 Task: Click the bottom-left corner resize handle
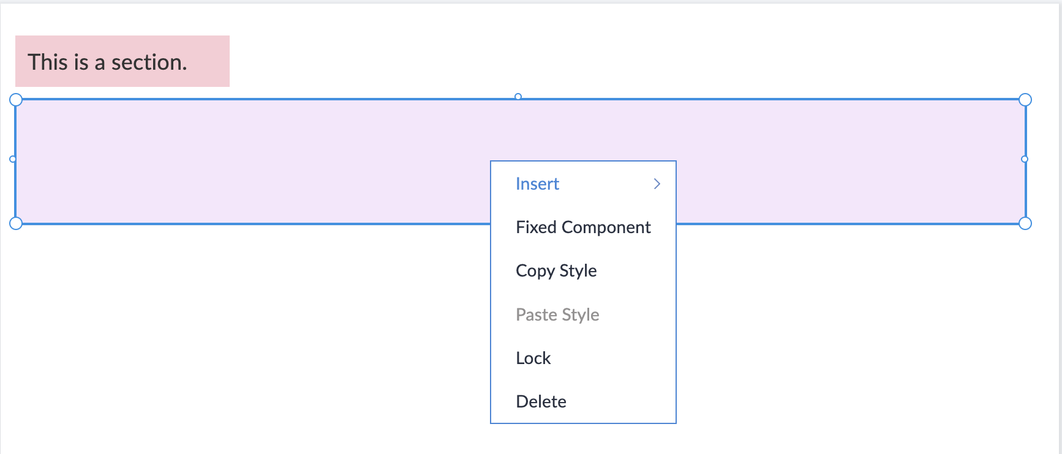click(x=16, y=223)
